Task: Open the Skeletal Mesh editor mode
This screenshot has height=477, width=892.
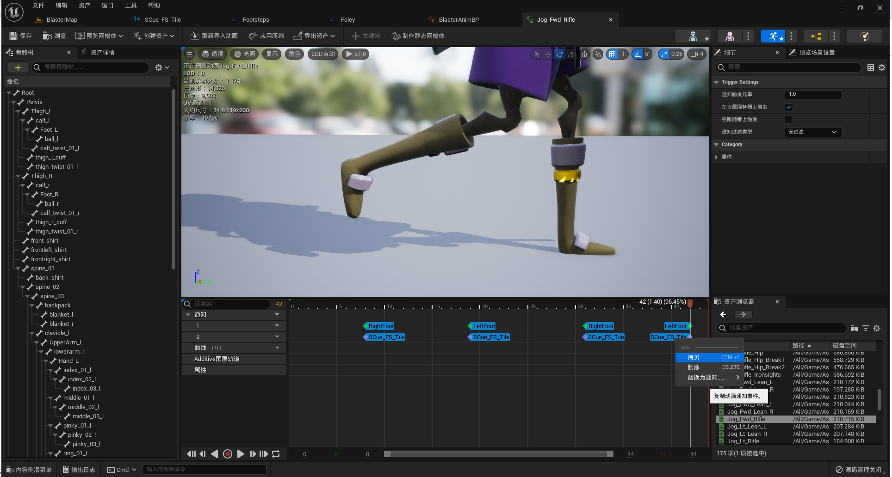Action: tap(730, 36)
